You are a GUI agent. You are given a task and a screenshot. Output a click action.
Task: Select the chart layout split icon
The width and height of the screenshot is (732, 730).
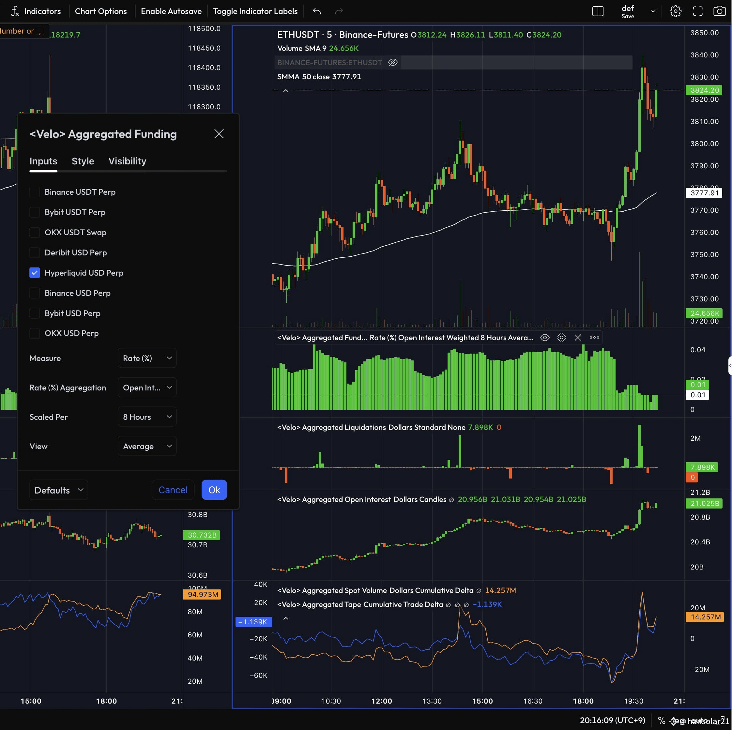[598, 11]
